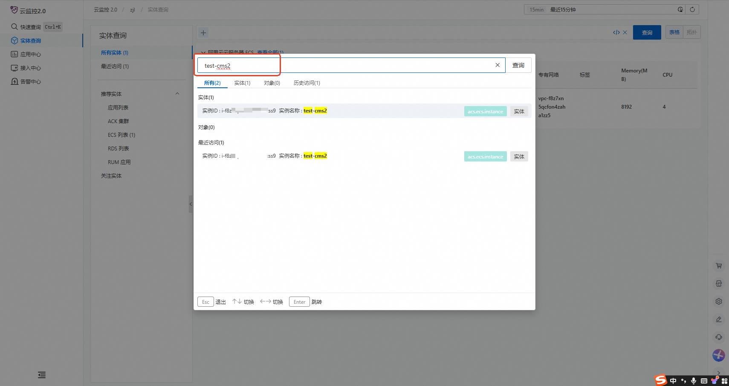Click the 专有网络 column header
This screenshot has height=386, width=729.
pos(548,75)
